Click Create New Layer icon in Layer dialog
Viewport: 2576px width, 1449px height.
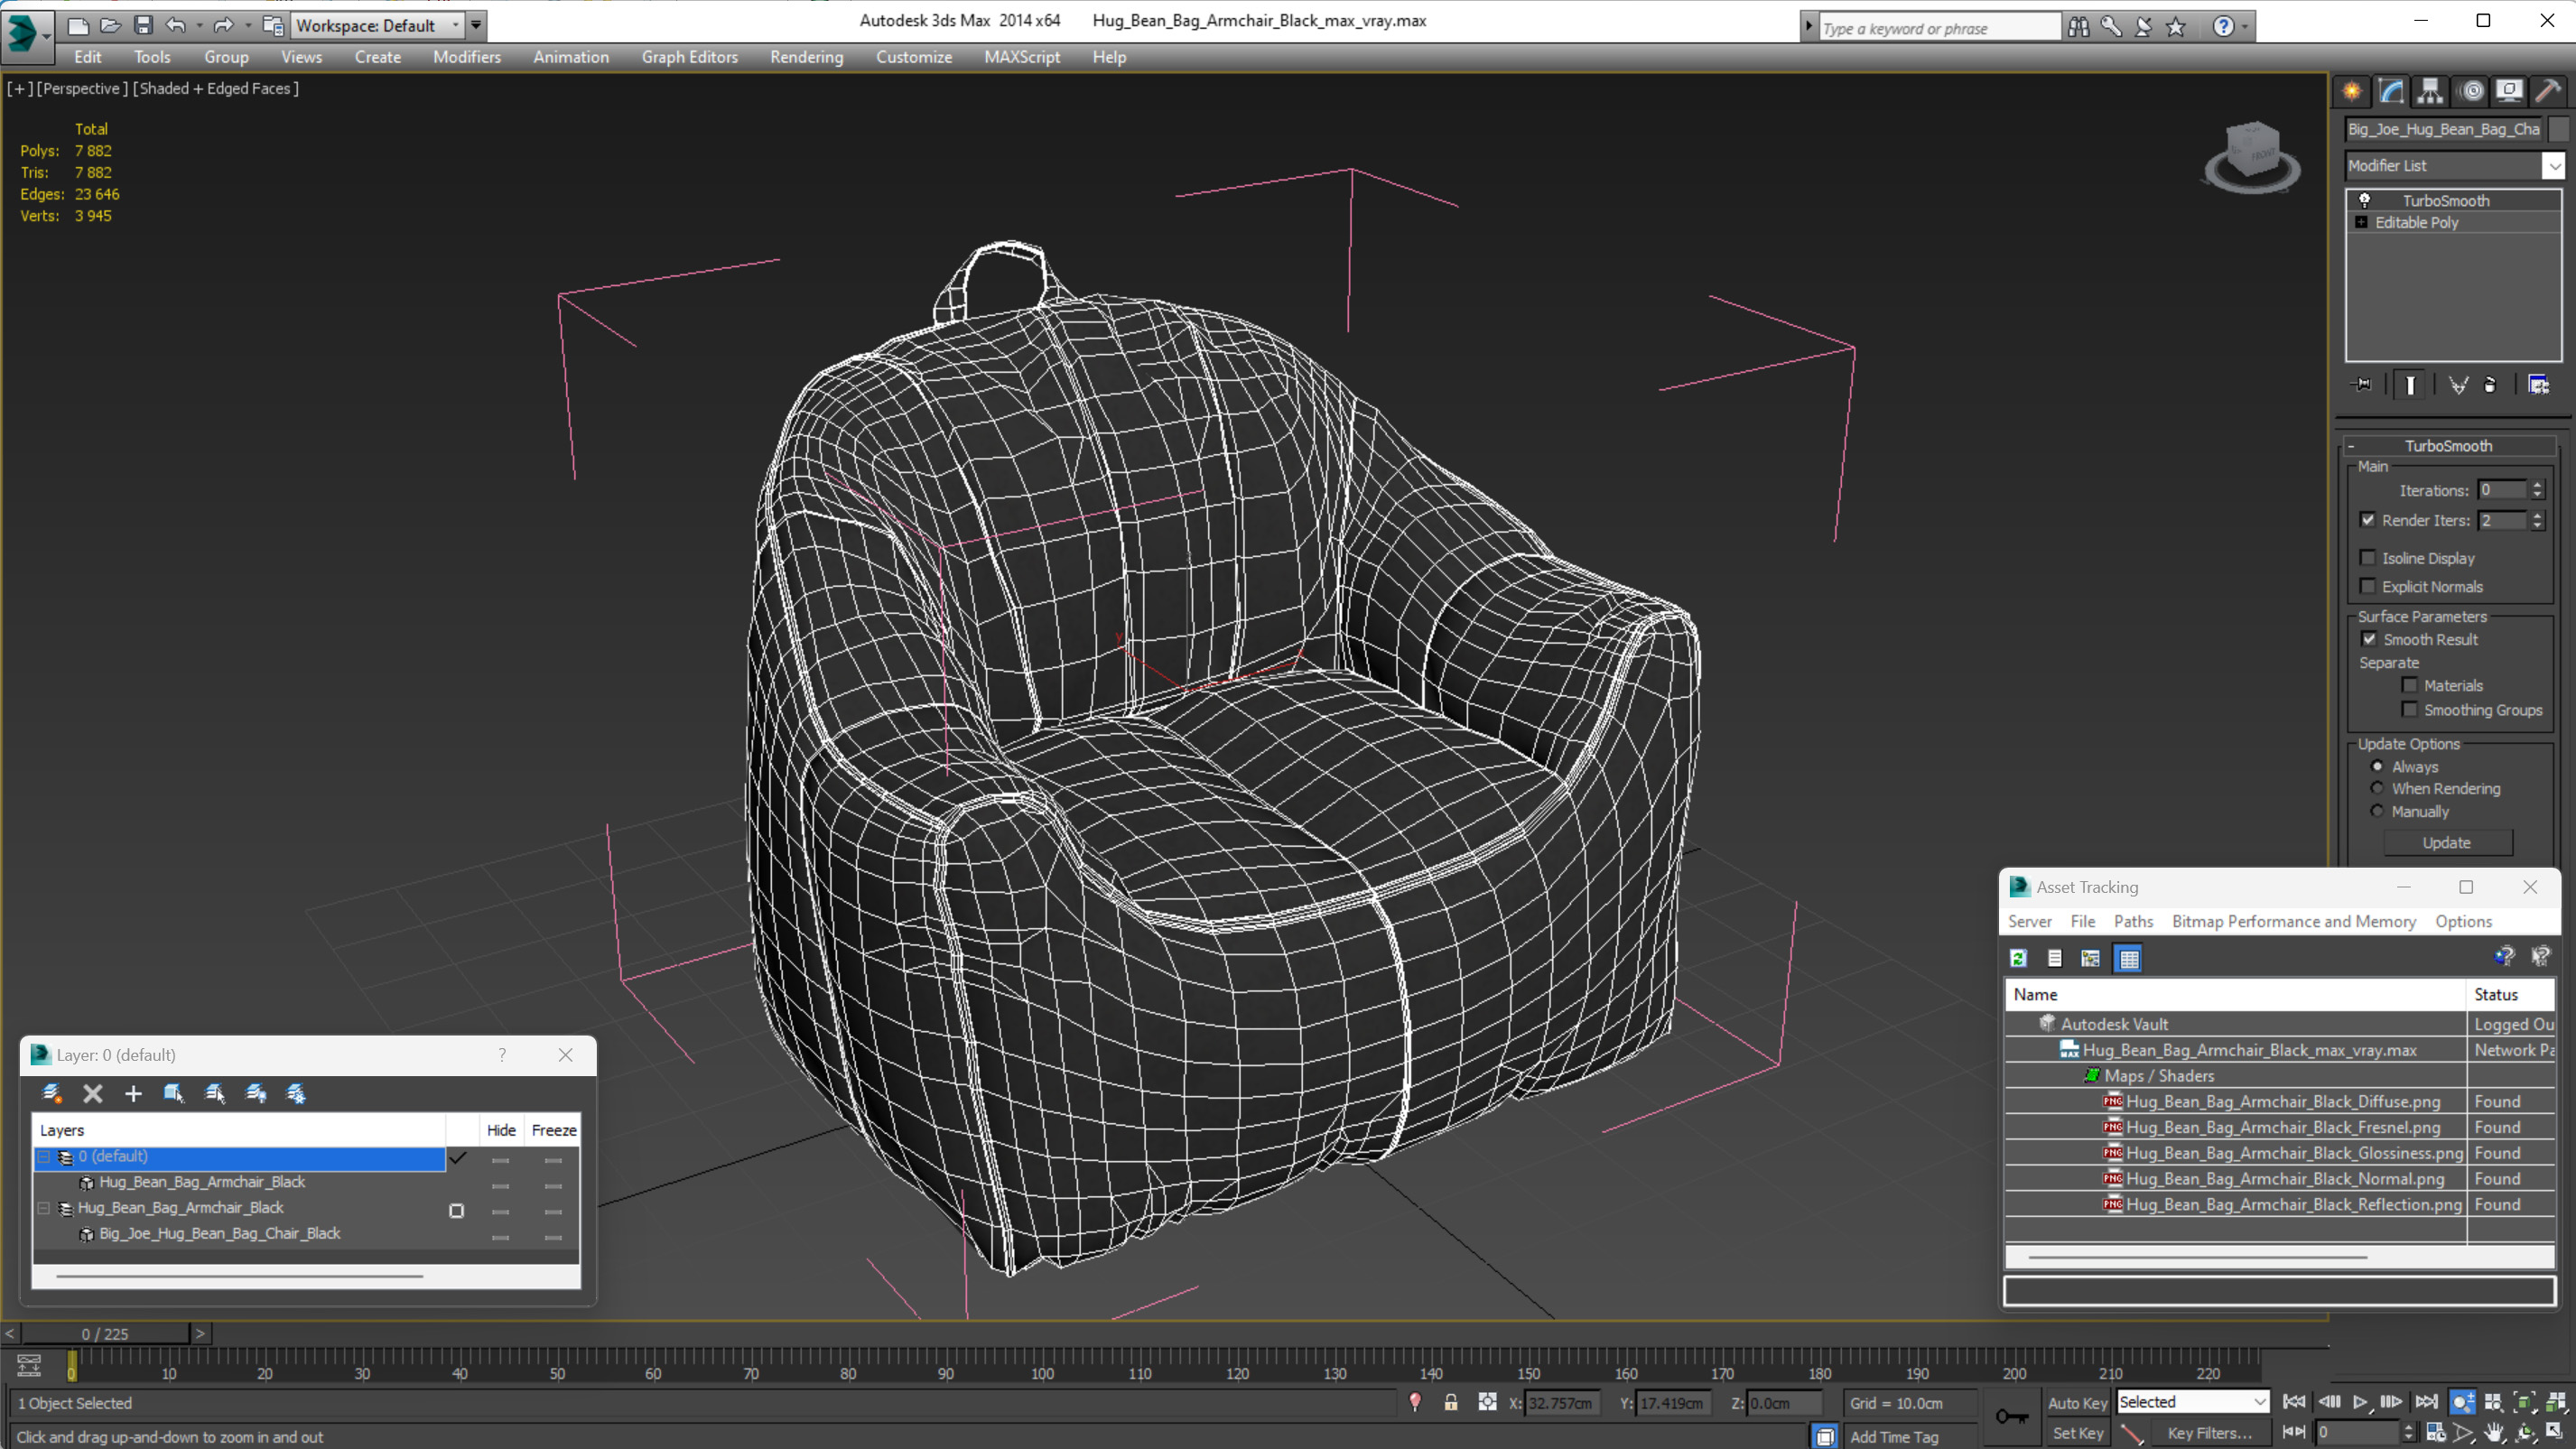(x=52, y=1093)
